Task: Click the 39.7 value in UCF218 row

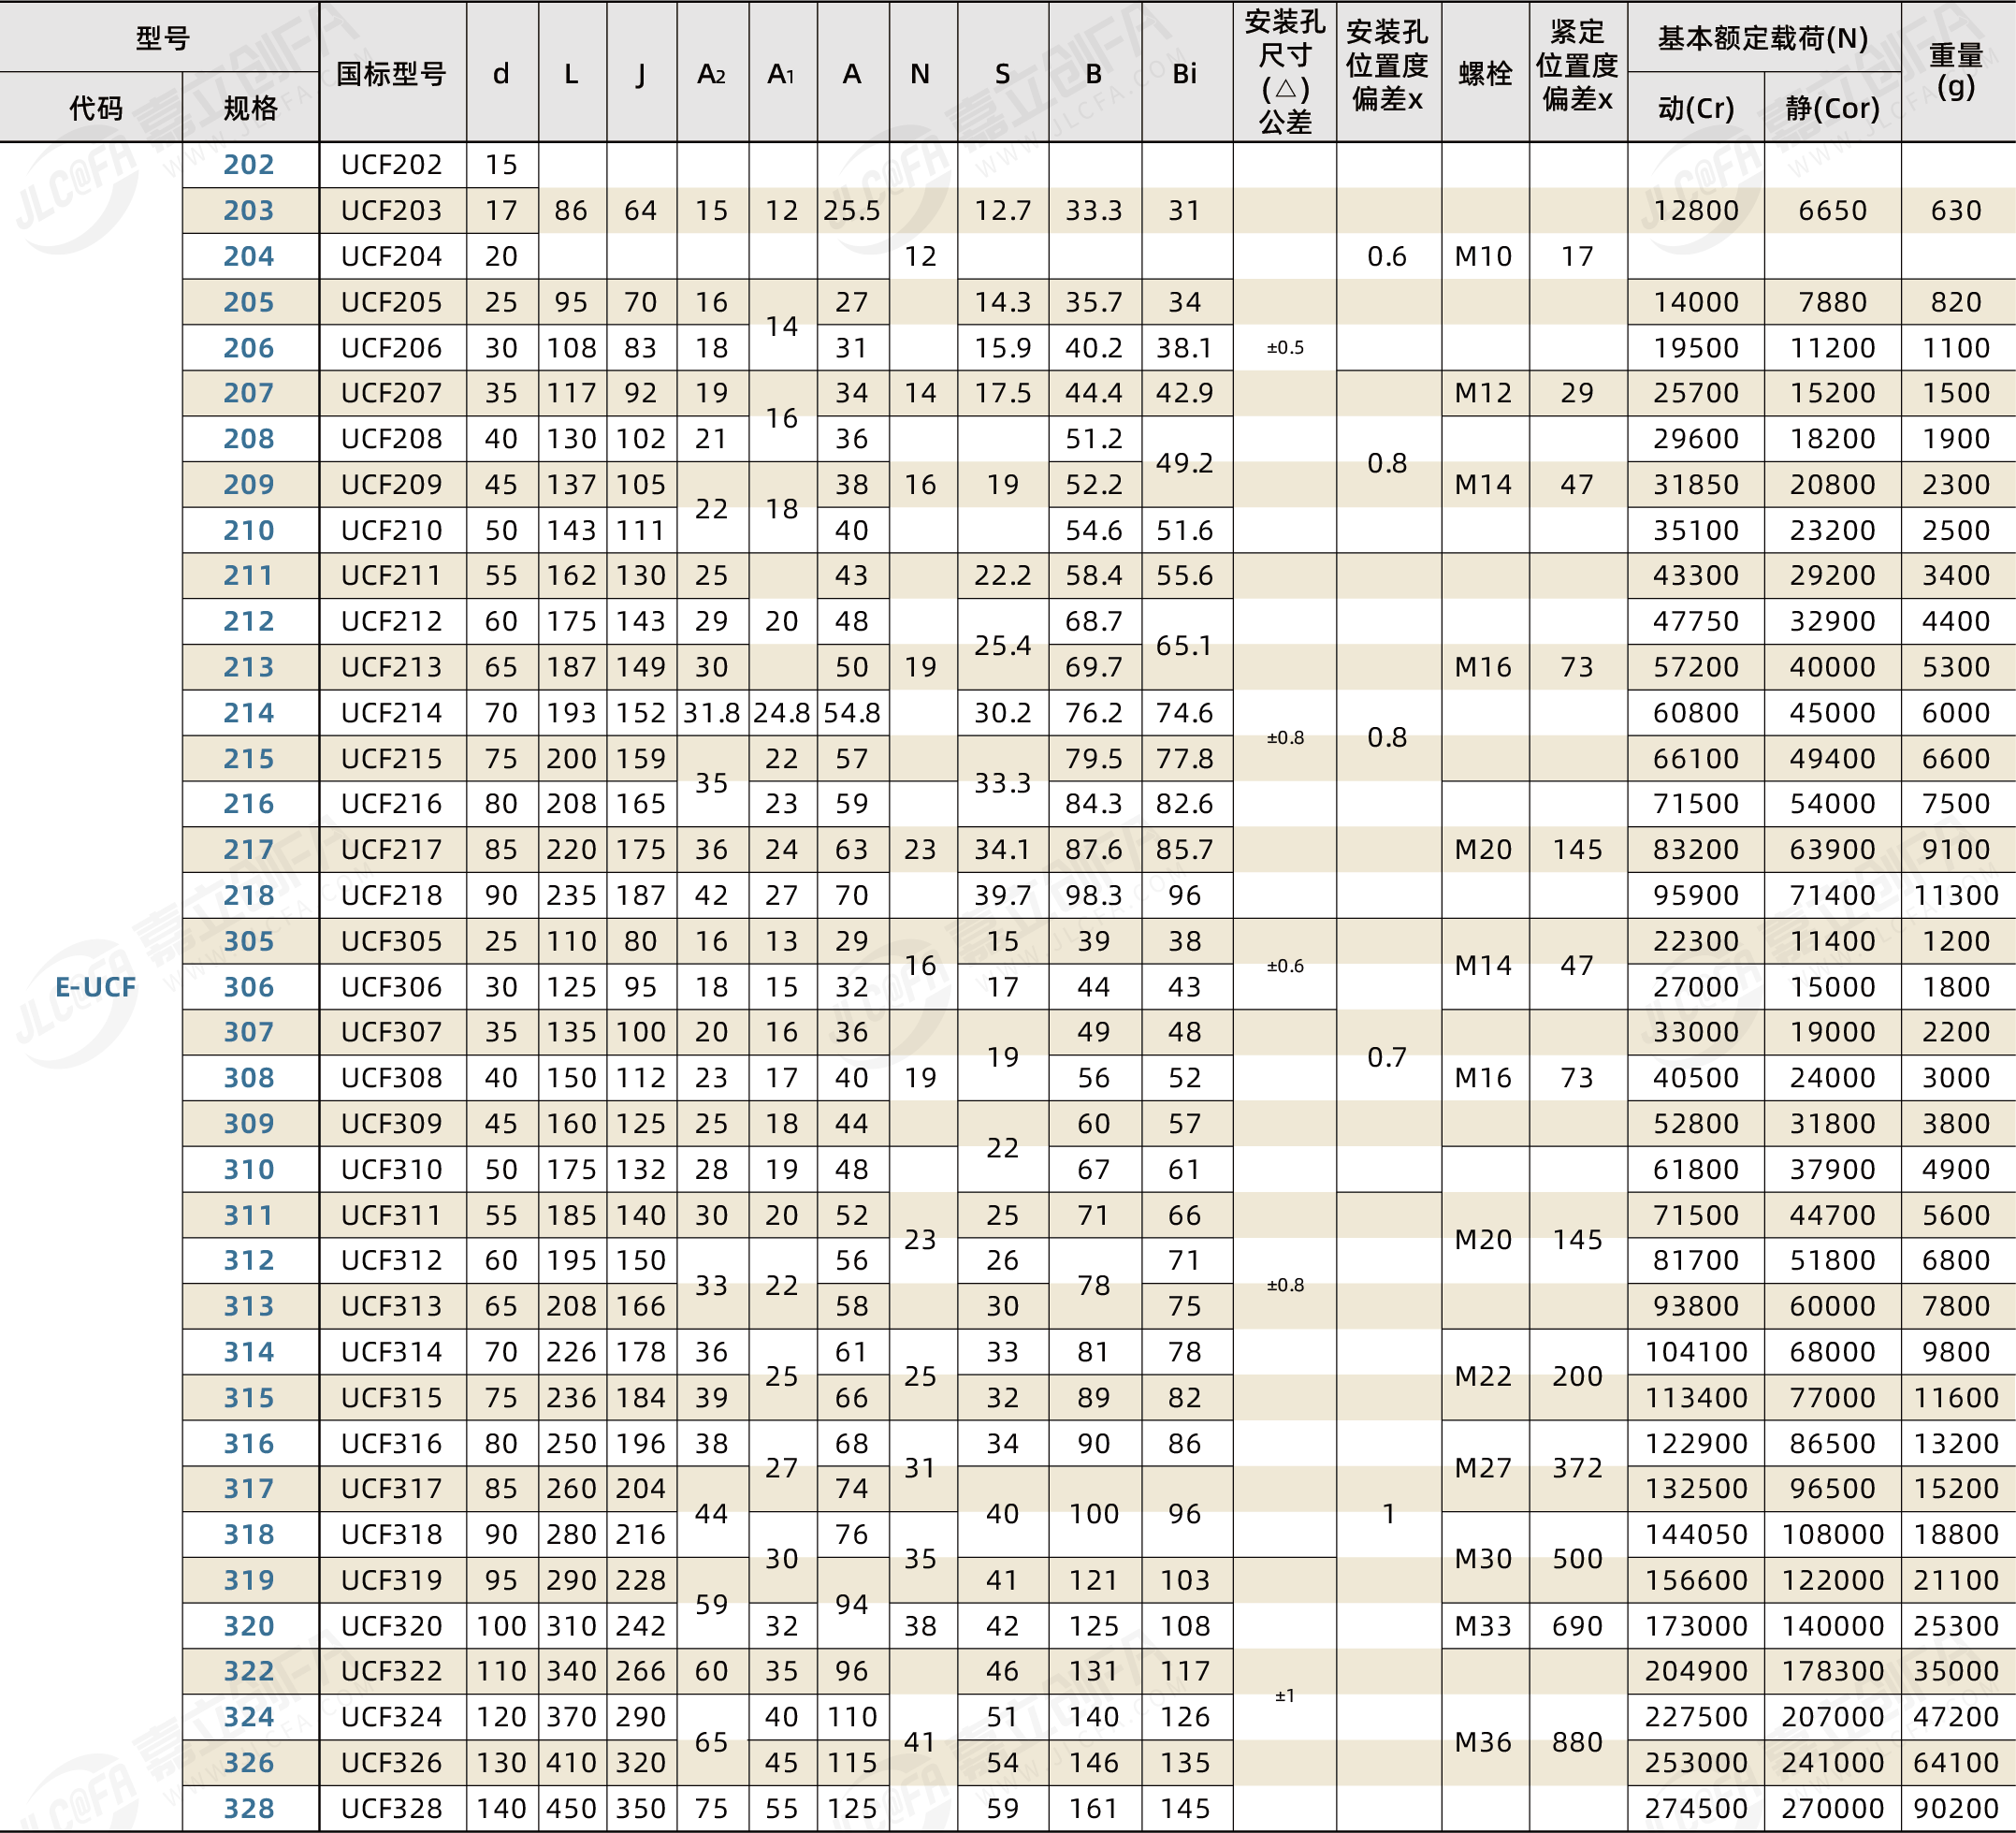Action: (1003, 895)
